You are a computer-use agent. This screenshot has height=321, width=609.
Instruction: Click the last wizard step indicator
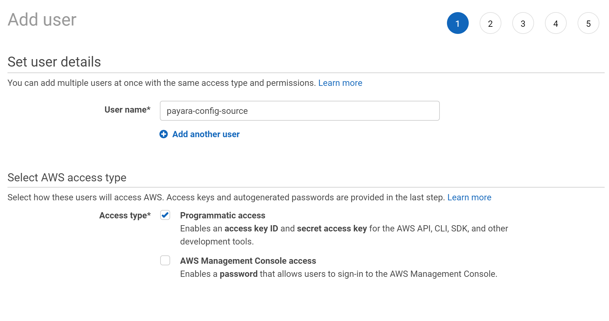(588, 23)
